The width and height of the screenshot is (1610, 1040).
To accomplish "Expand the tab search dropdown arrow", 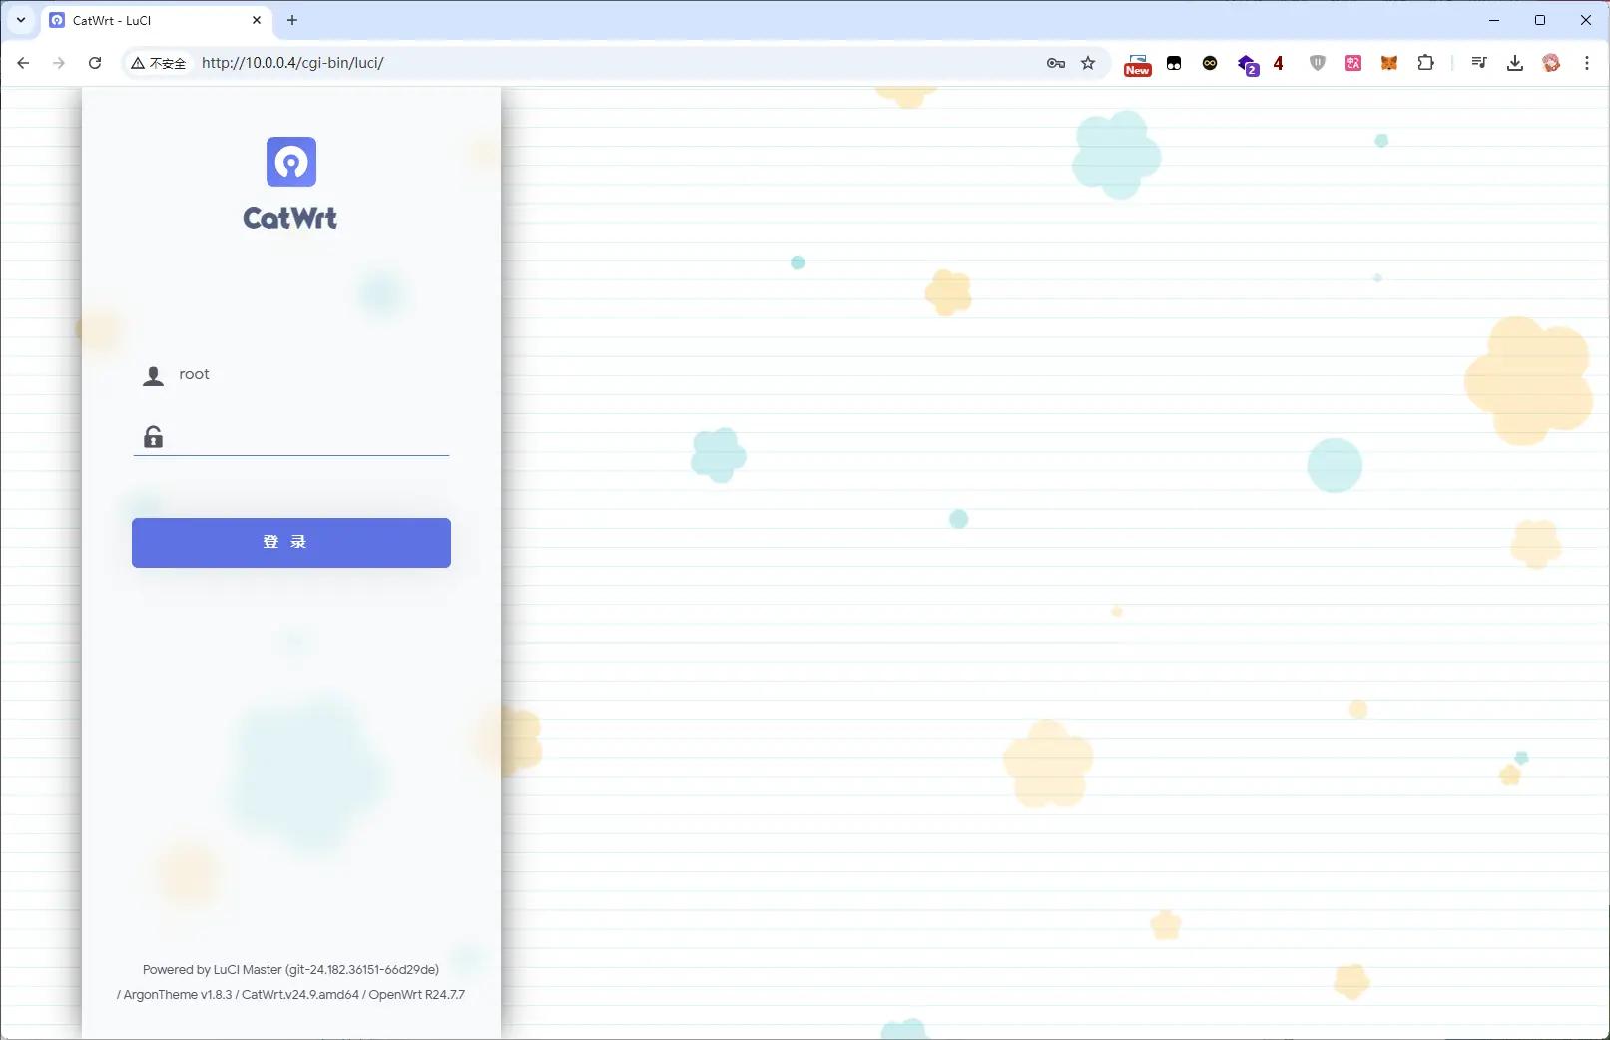I will pyautogui.click(x=21, y=20).
